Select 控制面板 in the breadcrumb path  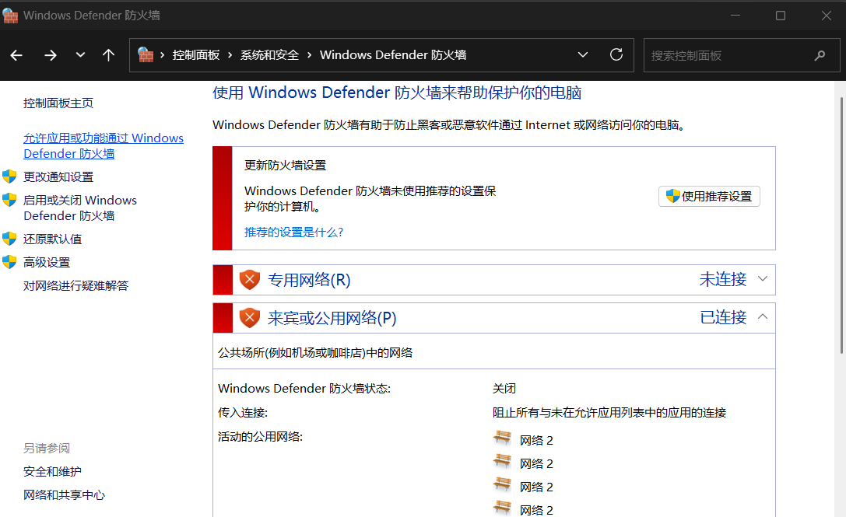pos(196,55)
